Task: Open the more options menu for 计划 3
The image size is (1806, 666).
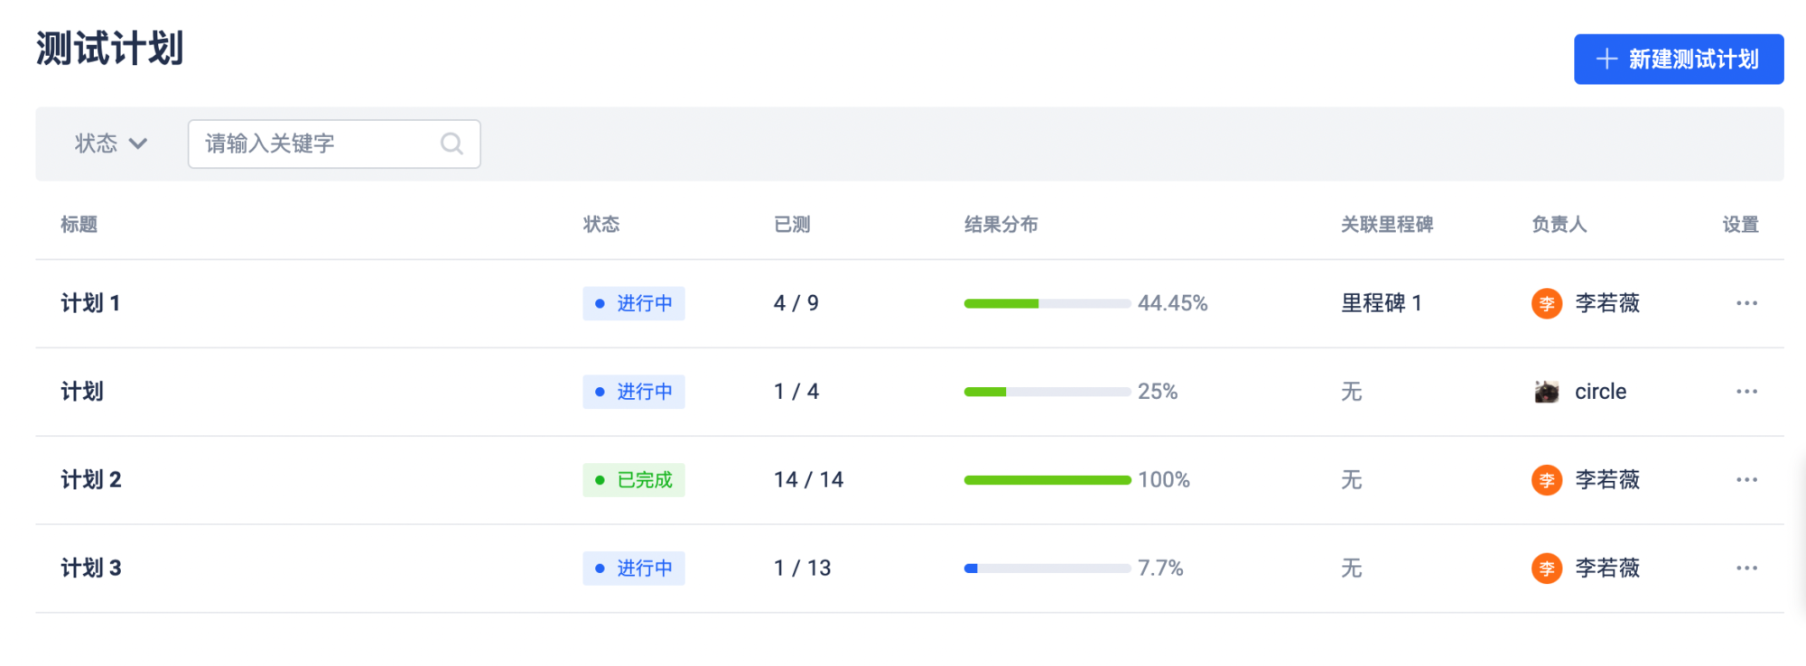Action: point(1746,569)
